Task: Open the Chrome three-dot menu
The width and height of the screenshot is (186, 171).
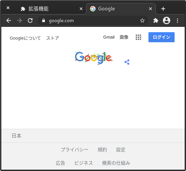Action: click(177, 20)
